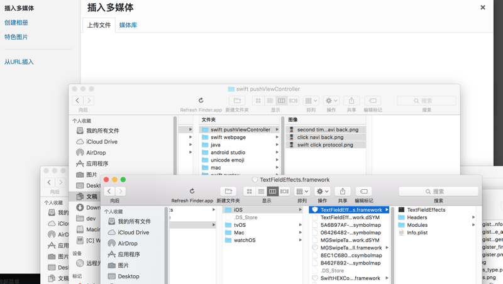Click back arrow in TextFieldEffects.framework window

(x=109, y=192)
